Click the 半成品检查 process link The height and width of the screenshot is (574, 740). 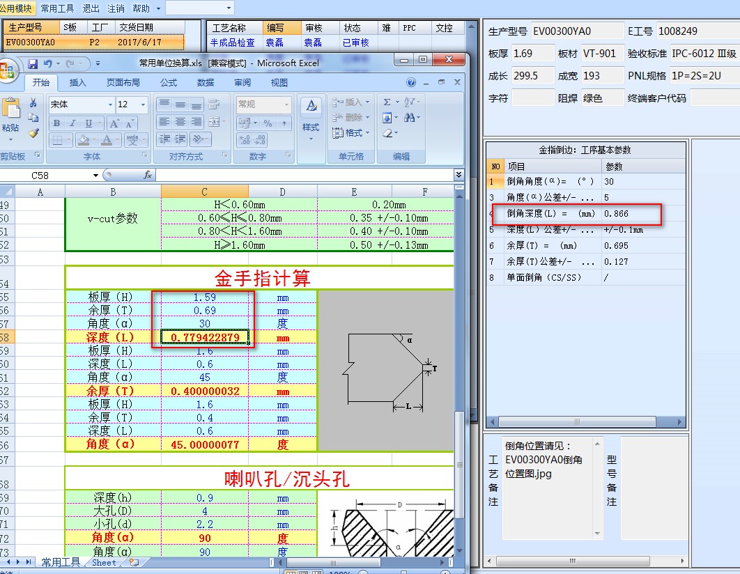tap(232, 42)
